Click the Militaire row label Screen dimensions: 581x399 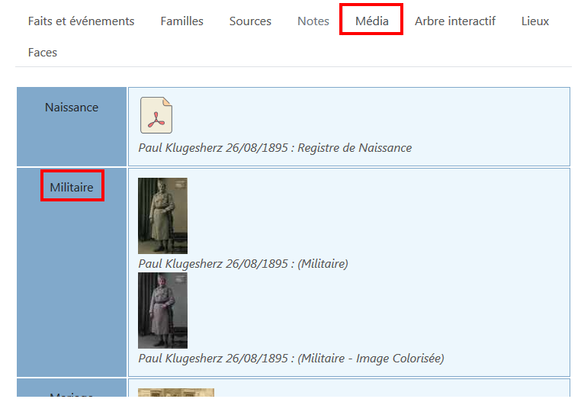(72, 187)
